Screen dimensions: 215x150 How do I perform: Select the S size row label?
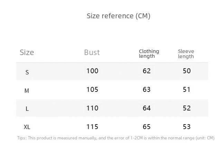pyautogui.click(x=27, y=72)
